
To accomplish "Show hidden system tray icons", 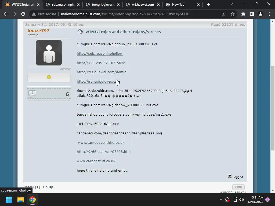I will 221,200.
